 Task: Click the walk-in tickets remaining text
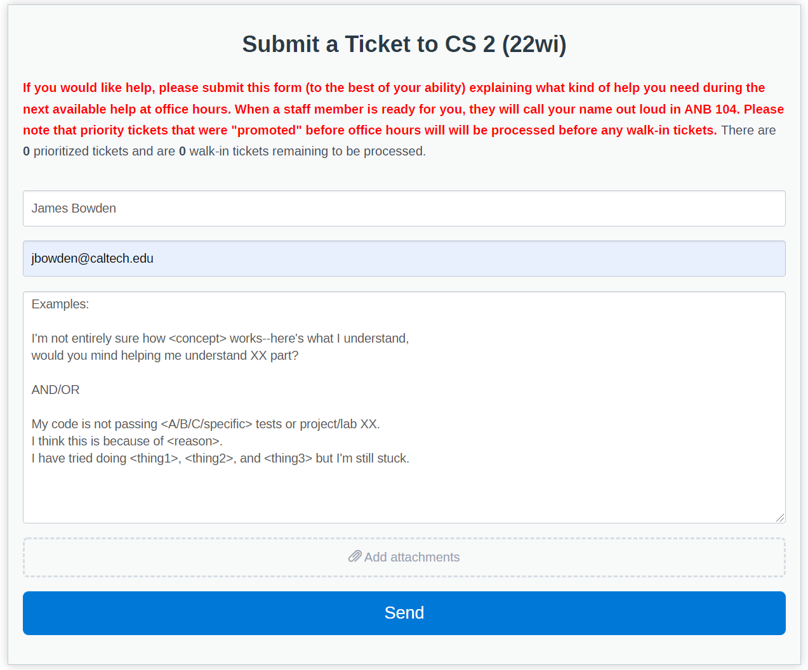point(302,151)
